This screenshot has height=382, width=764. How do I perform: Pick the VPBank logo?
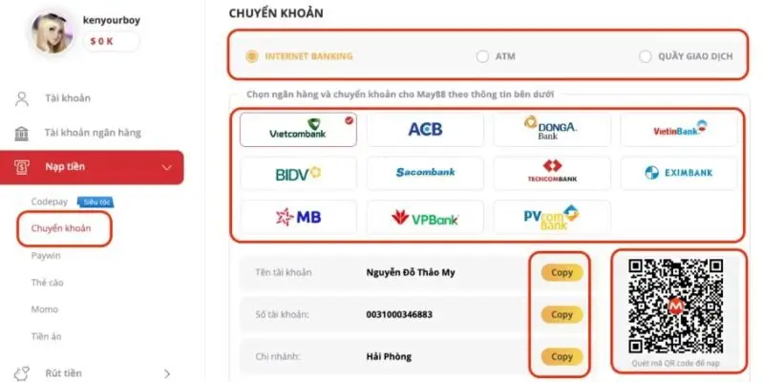pos(425,217)
